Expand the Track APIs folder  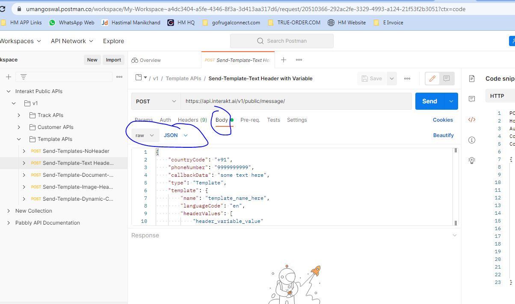click(19, 115)
